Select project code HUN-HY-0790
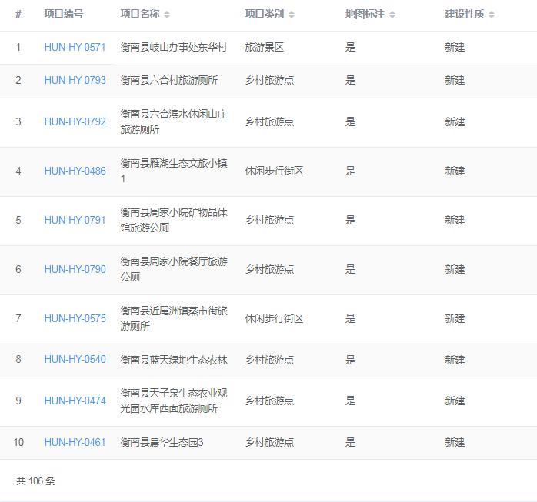 tap(75, 269)
